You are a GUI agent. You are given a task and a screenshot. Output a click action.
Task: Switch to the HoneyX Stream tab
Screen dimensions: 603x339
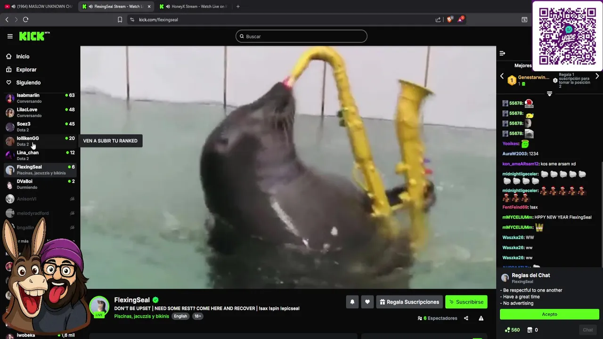(x=193, y=7)
